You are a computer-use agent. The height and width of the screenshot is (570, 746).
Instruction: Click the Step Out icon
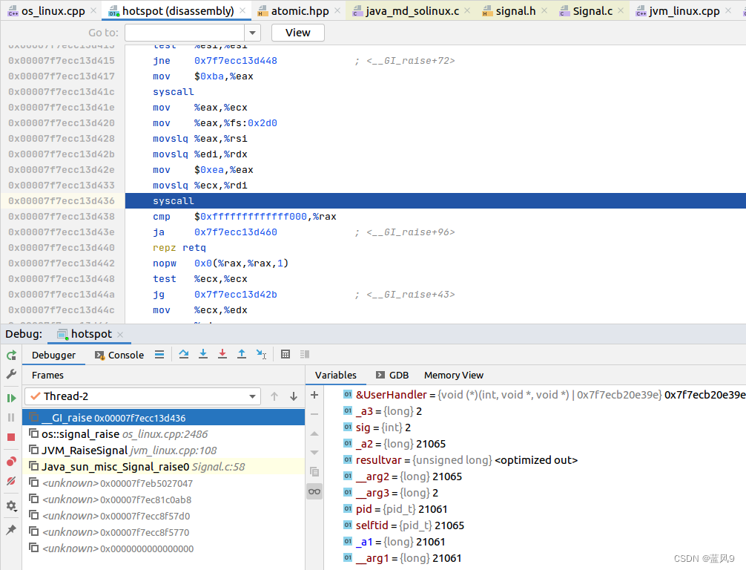point(242,354)
